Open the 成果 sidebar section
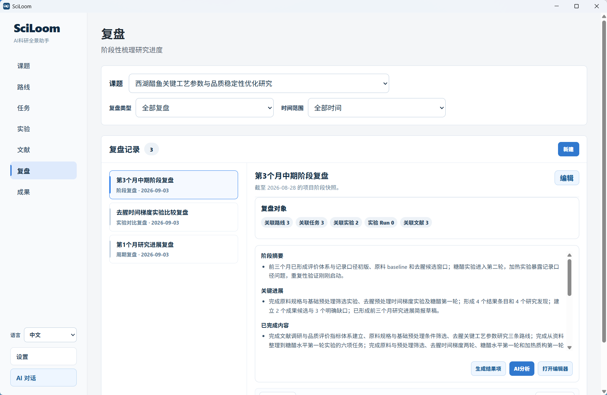 [x=44, y=192]
